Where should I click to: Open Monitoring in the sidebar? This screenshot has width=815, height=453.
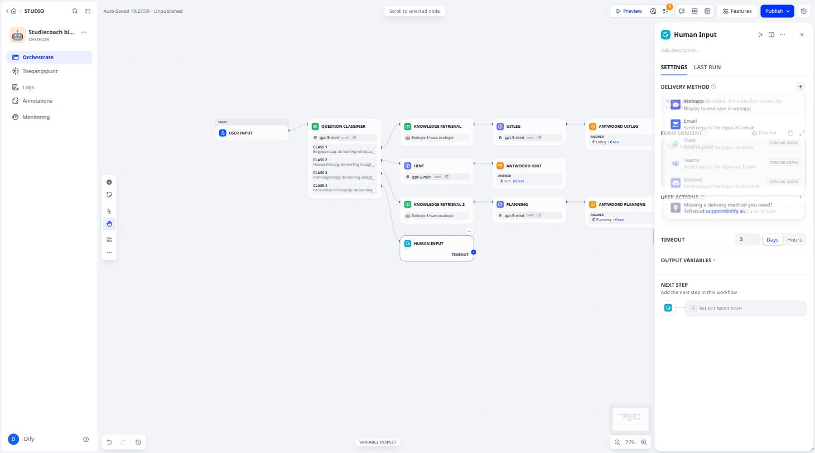point(49,117)
